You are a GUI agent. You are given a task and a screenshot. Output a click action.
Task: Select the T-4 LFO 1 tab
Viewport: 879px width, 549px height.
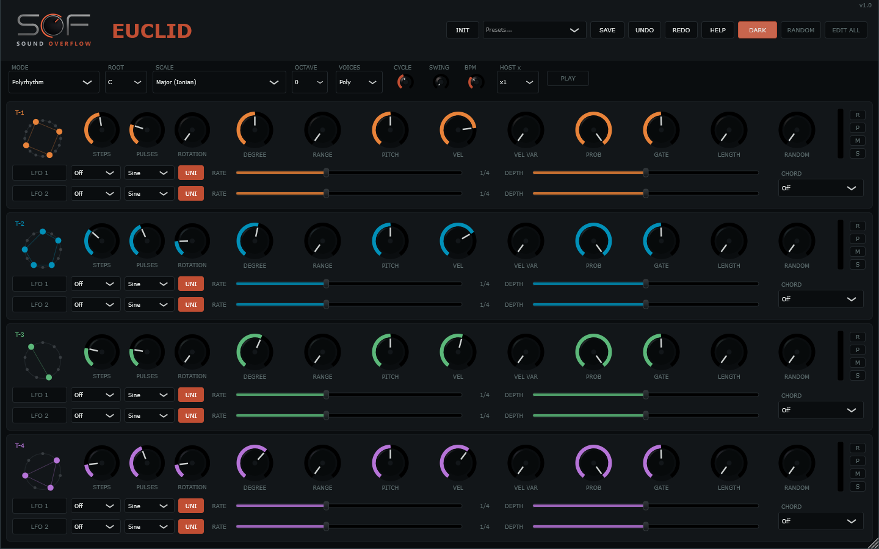tap(40, 506)
